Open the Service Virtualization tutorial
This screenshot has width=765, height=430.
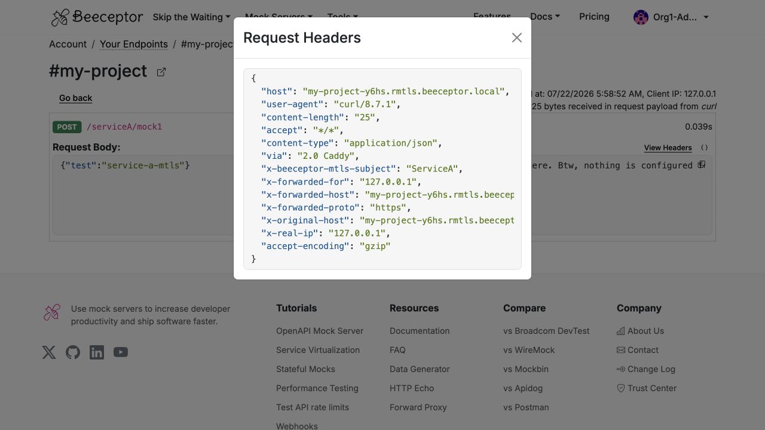click(x=318, y=350)
